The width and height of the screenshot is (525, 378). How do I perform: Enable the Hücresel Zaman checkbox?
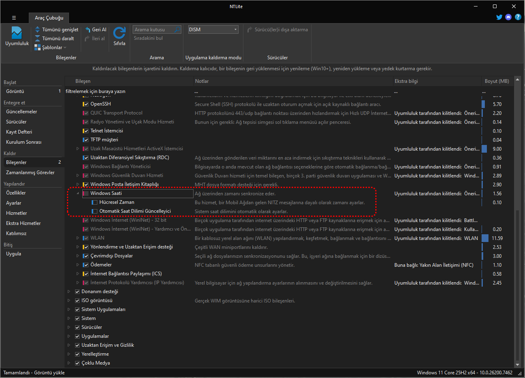coord(95,203)
